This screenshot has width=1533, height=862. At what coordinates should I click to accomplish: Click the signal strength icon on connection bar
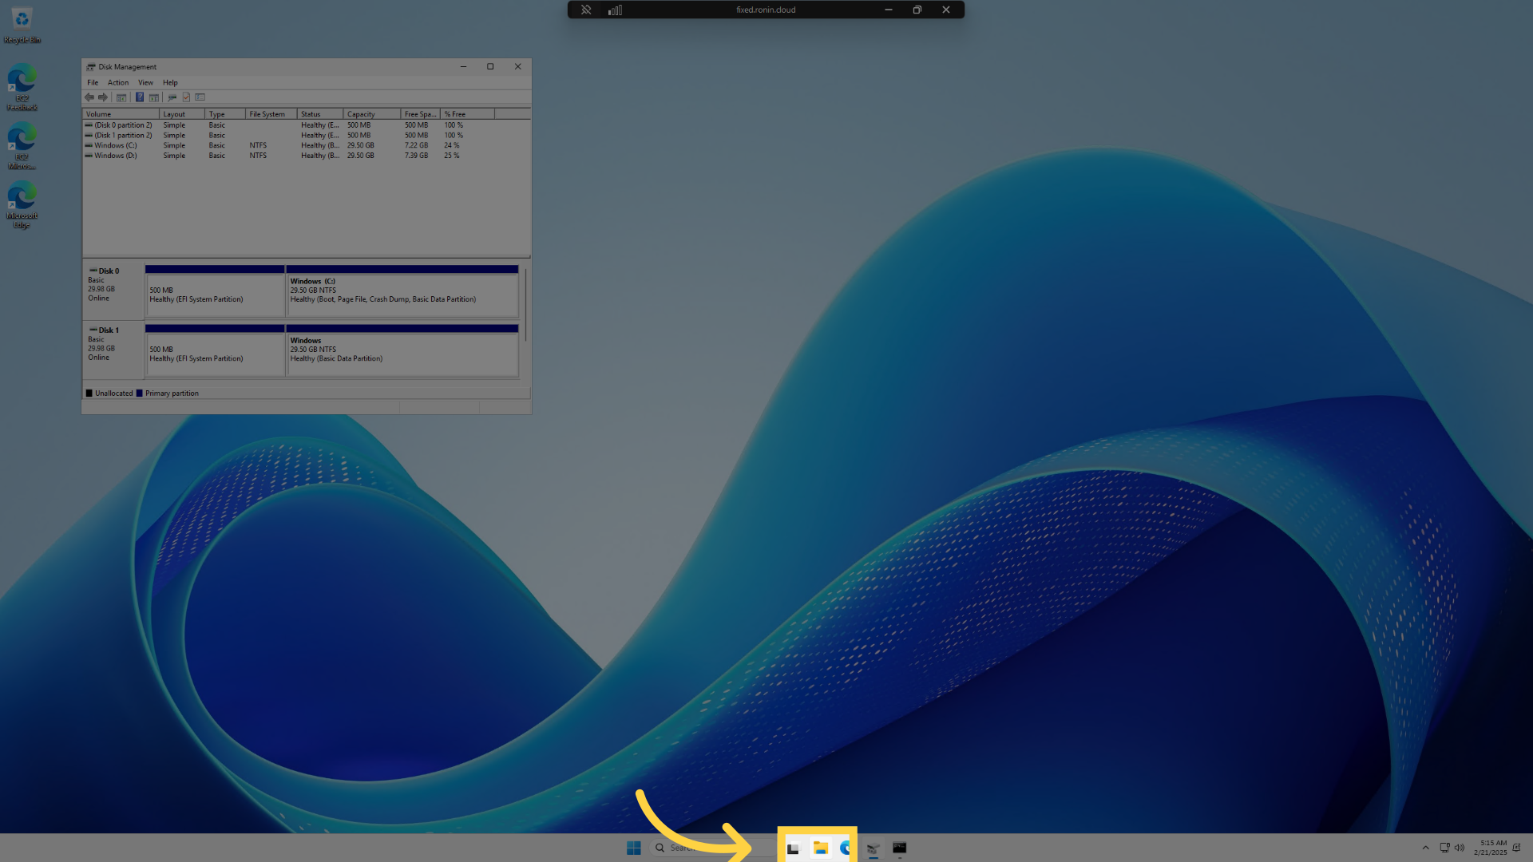point(615,10)
